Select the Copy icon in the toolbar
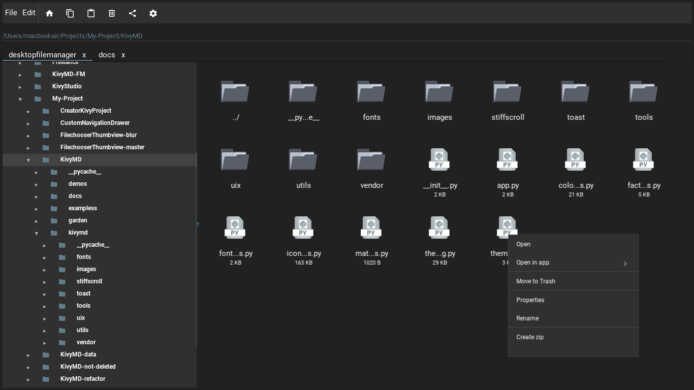 (x=70, y=13)
